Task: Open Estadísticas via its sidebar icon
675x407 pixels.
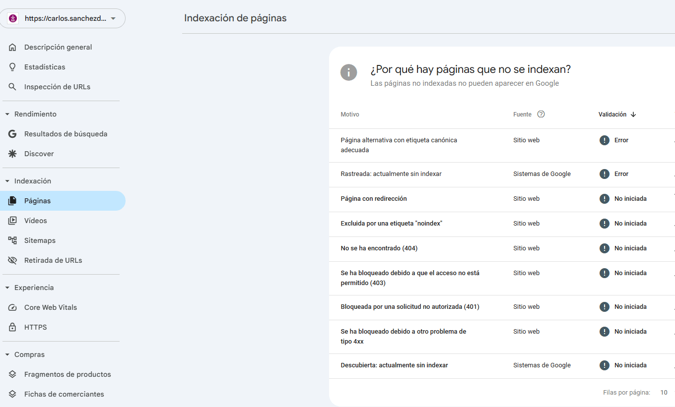Action: point(12,66)
